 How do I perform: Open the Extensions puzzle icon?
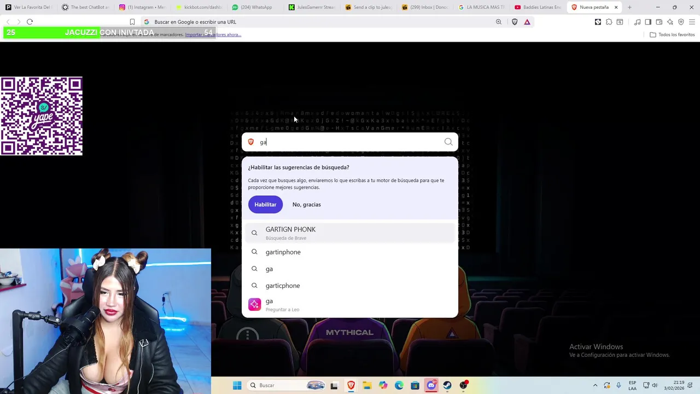609,22
